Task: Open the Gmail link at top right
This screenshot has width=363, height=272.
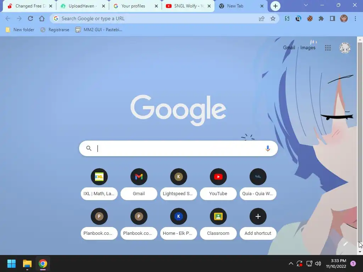Action: point(289,48)
